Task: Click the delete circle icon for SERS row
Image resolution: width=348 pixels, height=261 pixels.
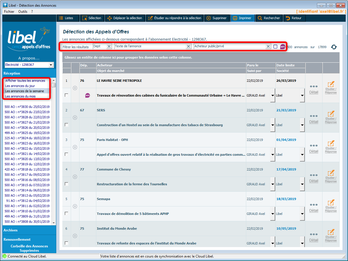Action: 75,117
